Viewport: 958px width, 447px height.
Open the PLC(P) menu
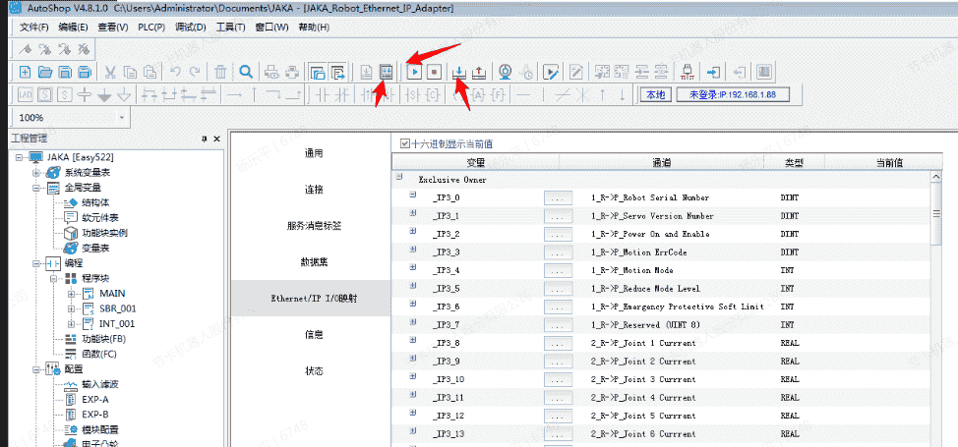pos(151,27)
